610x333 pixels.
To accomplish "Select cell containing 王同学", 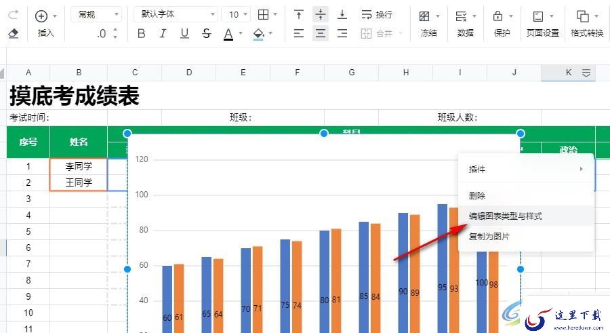I will pos(79,182).
